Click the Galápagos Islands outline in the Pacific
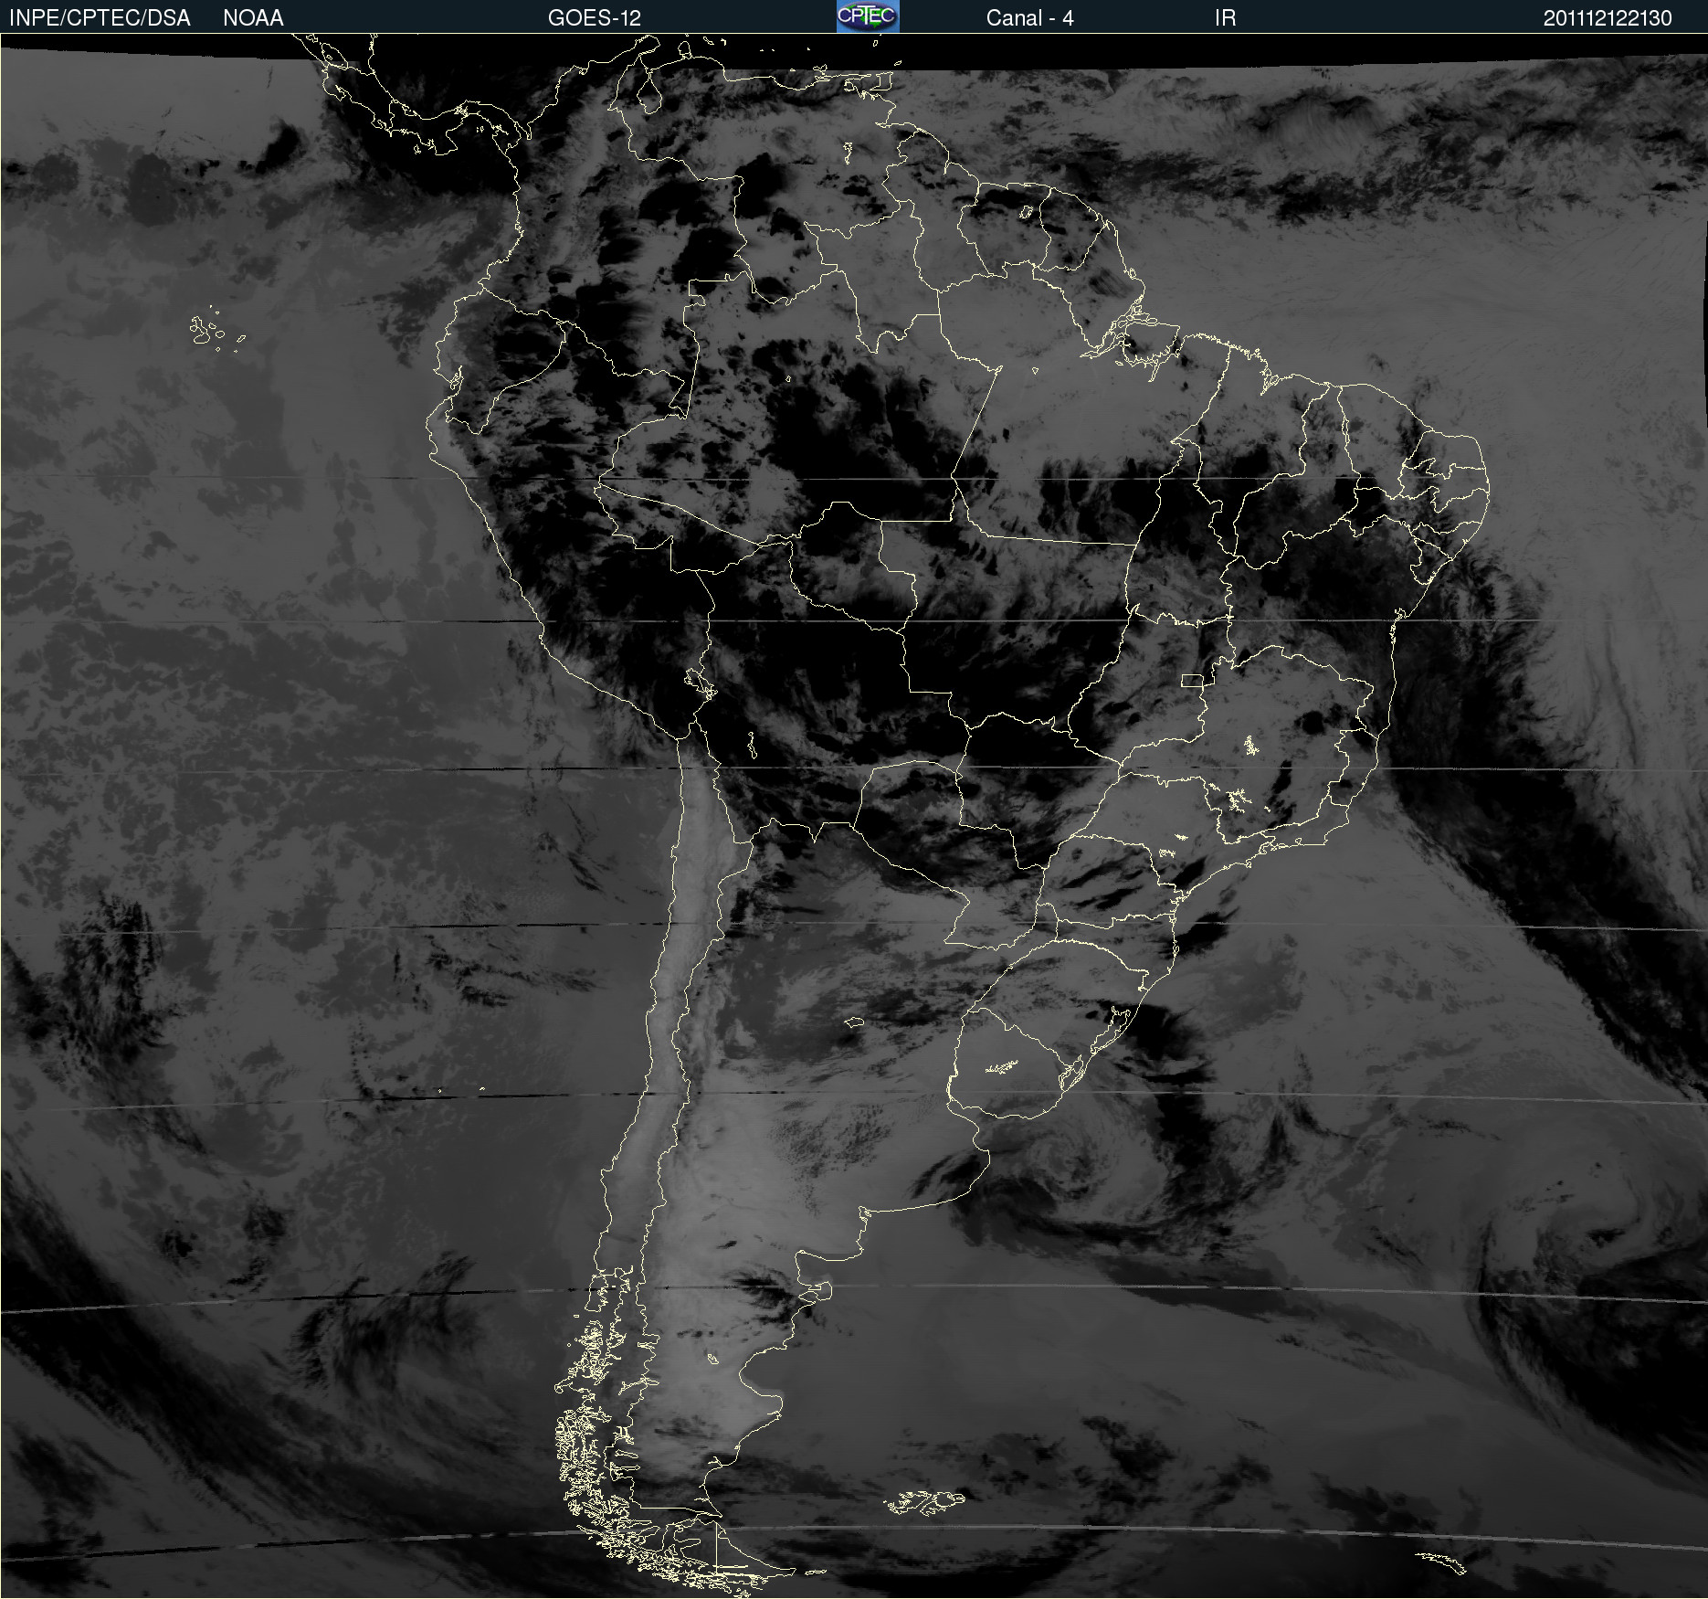The height and width of the screenshot is (1599, 1708). click(216, 329)
